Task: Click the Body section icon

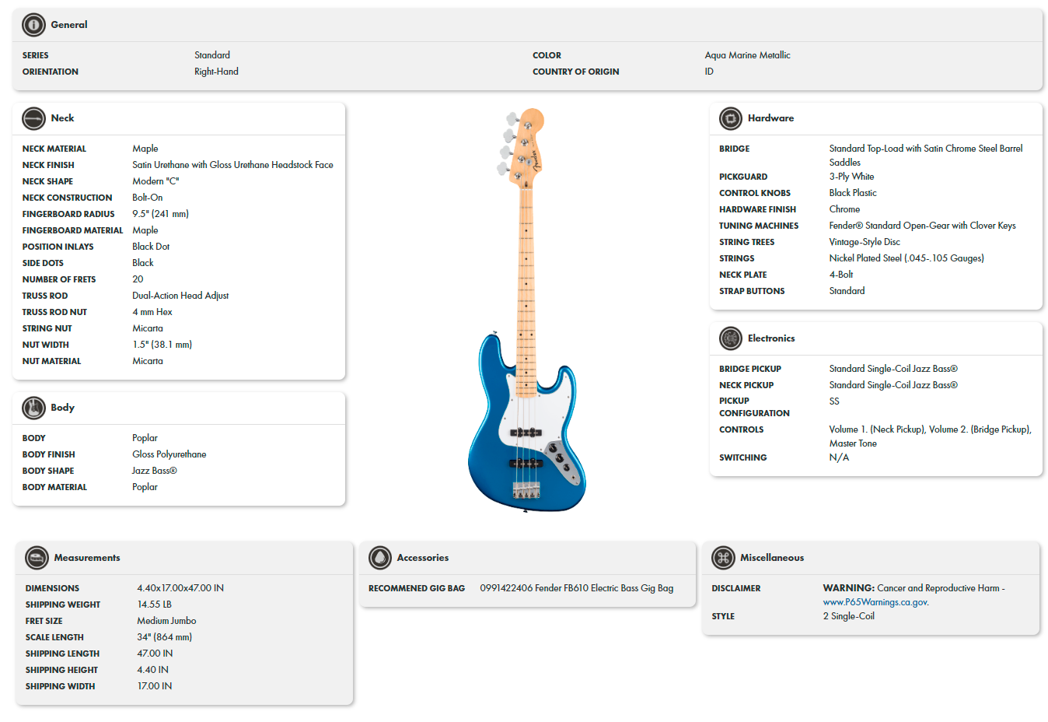Action: coord(33,408)
